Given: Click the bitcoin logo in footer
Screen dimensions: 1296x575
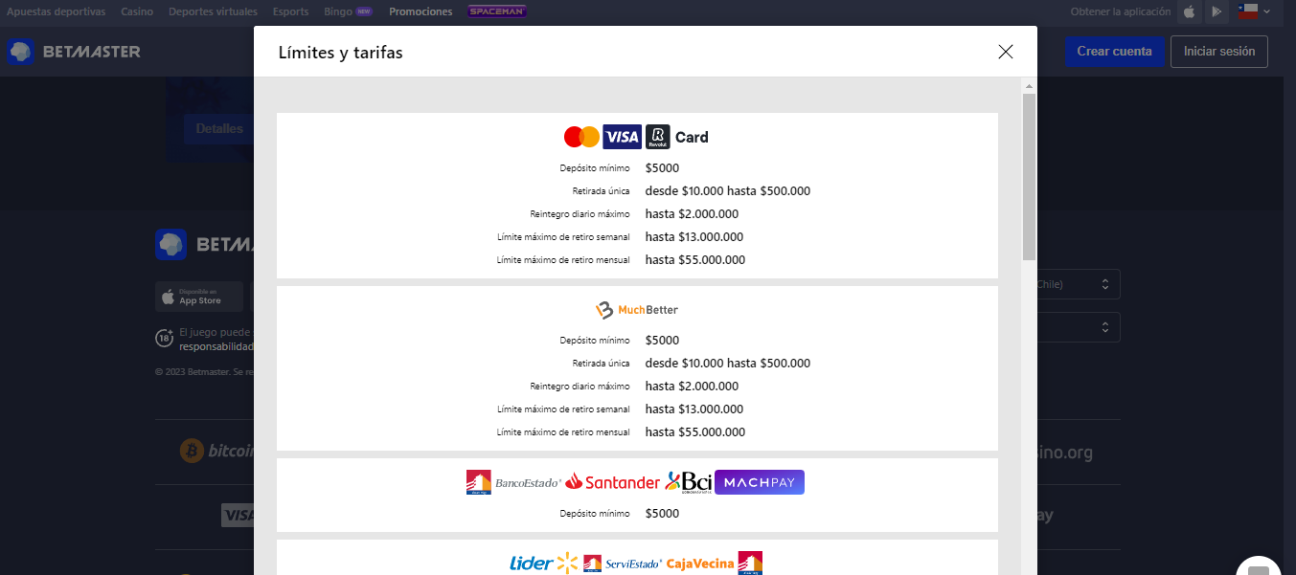Looking at the screenshot, I should pyautogui.click(x=217, y=452).
